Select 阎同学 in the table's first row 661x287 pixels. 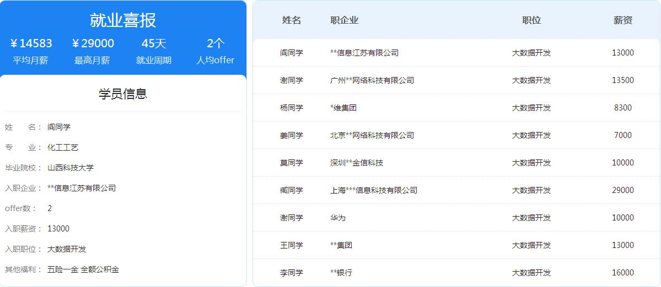291,53
